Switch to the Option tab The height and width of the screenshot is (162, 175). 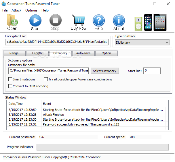pyautogui.click(x=106, y=53)
